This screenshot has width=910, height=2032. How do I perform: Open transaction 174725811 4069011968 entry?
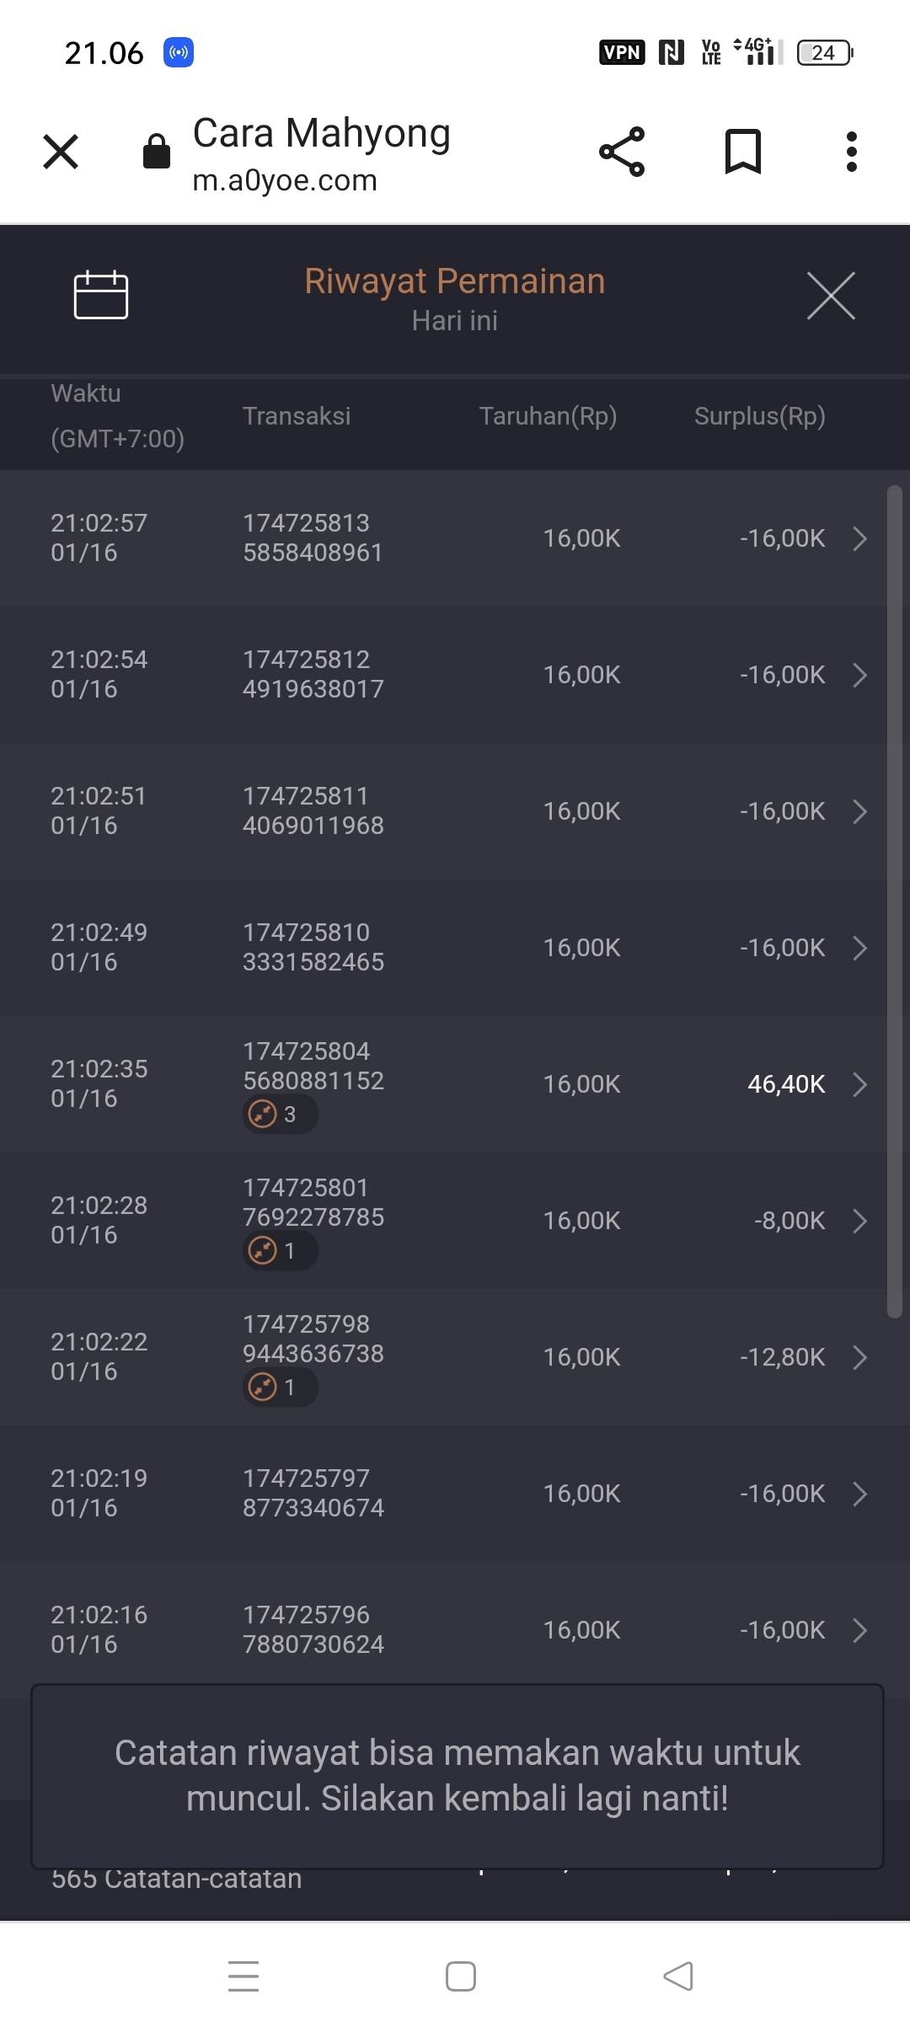313,810
